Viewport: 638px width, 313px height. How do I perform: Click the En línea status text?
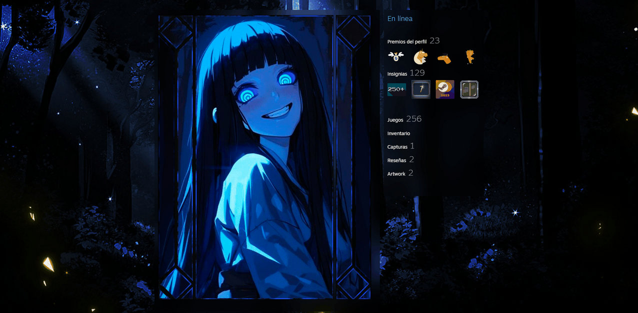400,18
